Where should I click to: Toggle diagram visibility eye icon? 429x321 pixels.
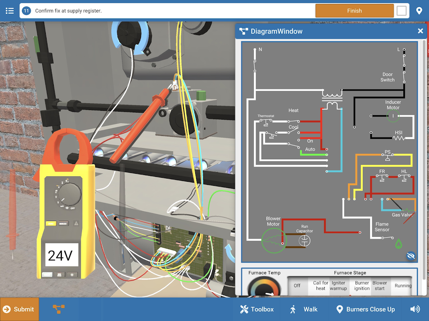click(411, 256)
